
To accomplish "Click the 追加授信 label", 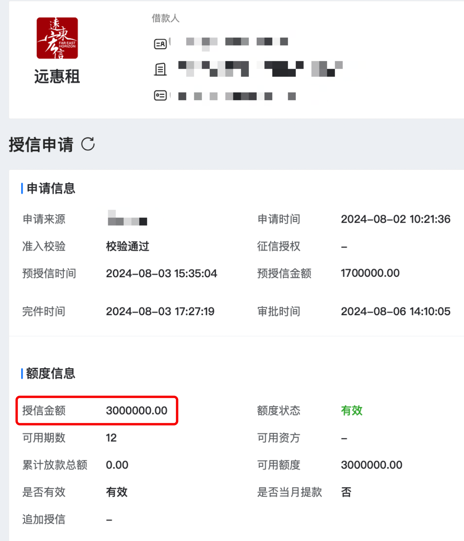I will click(x=44, y=519).
